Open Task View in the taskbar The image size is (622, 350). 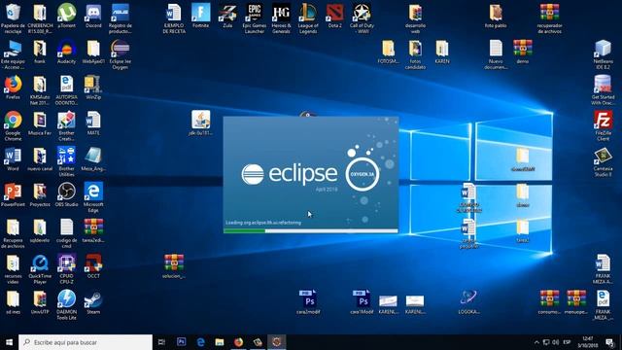click(x=161, y=342)
